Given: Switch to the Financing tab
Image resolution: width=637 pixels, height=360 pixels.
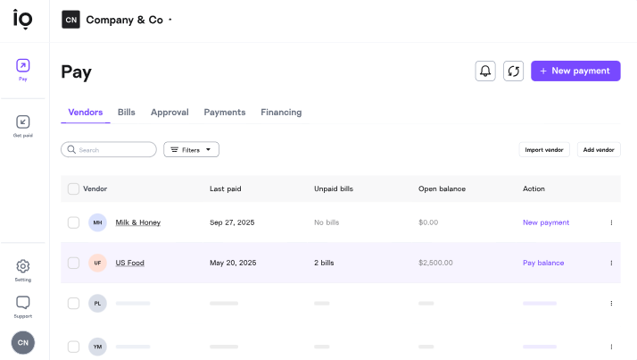Looking at the screenshot, I should (281, 113).
